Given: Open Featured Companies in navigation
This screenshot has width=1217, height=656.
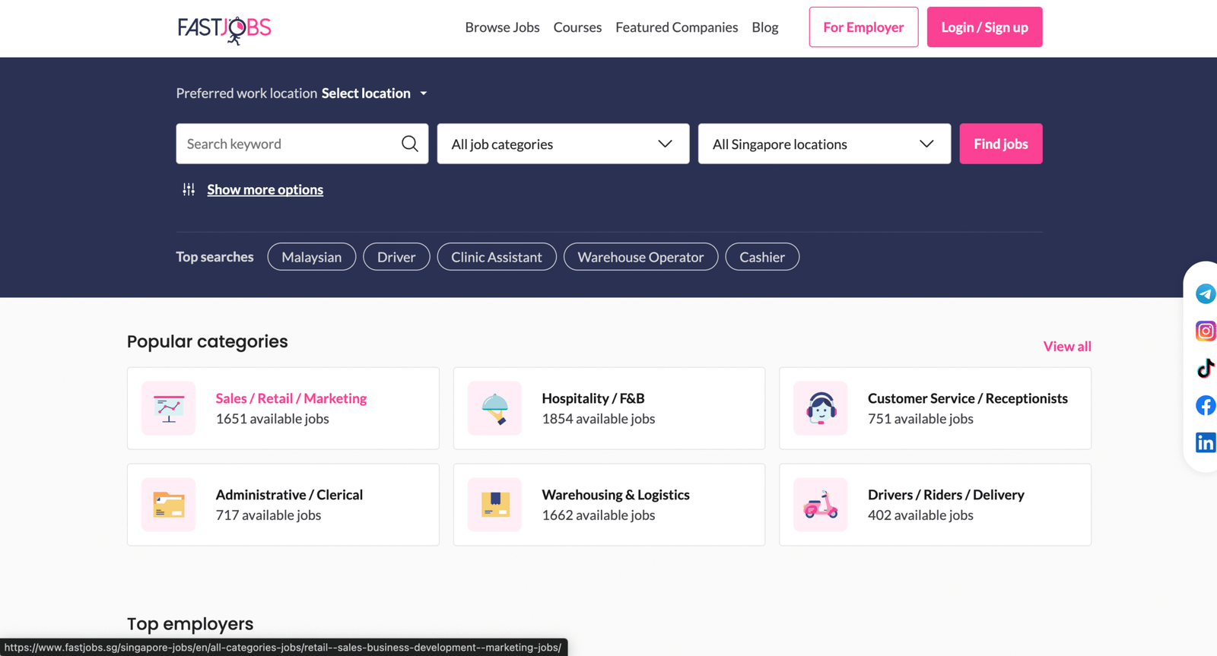Looking at the screenshot, I should (676, 27).
